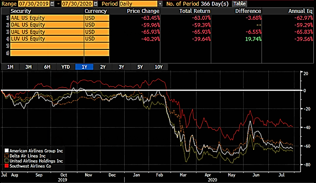The height and width of the screenshot is (183, 316).
Task: Click empty currency field in row 5
Action: pos(97,46)
